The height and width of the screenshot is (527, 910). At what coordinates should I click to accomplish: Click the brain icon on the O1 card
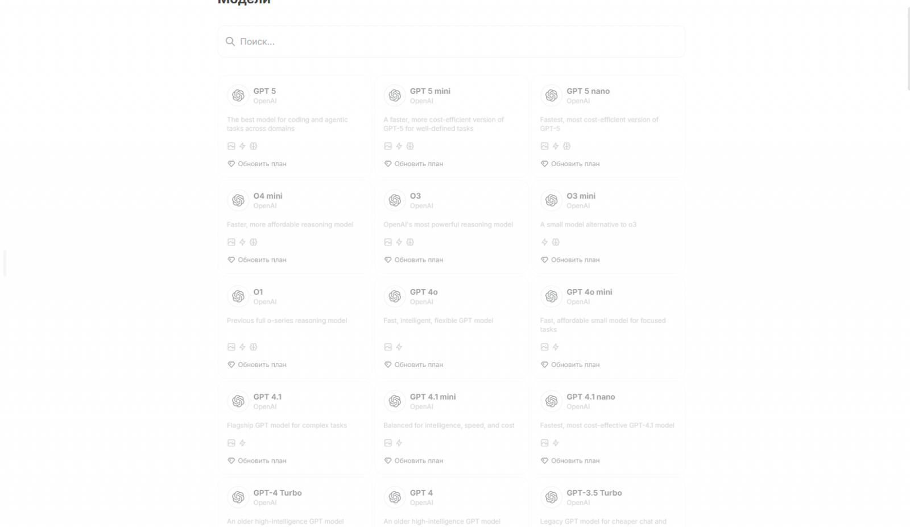(254, 347)
